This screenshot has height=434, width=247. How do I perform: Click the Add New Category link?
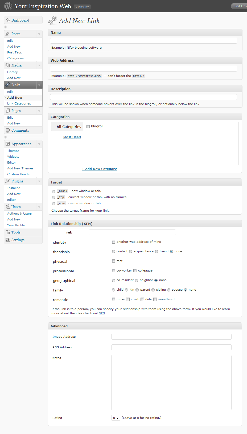[x=99, y=169]
